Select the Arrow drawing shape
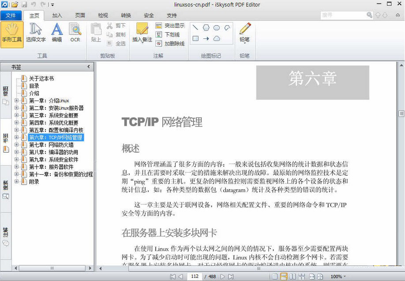The height and width of the screenshot is (281, 405). pos(206,38)
